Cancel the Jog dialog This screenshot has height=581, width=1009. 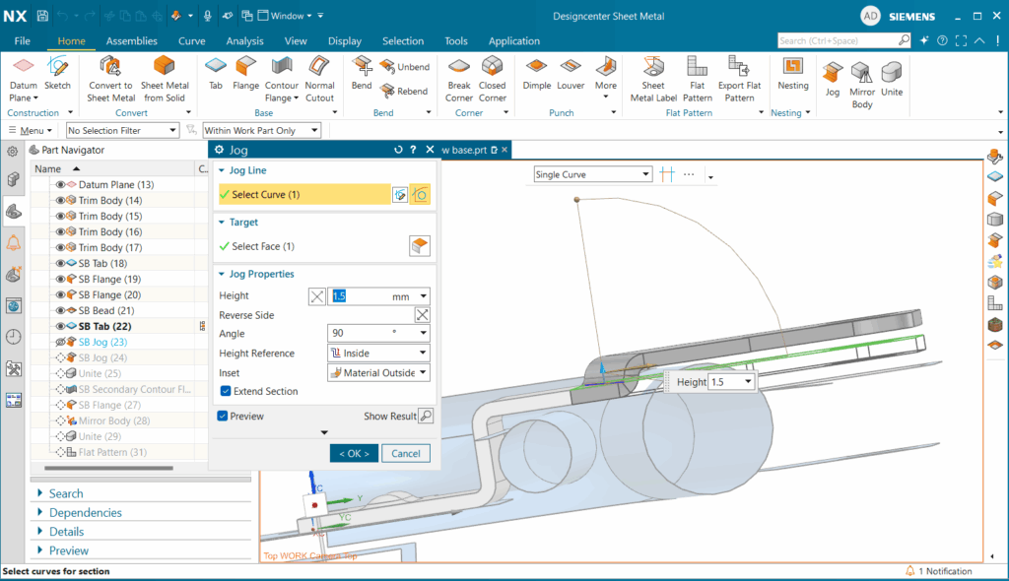click(406, 454)
